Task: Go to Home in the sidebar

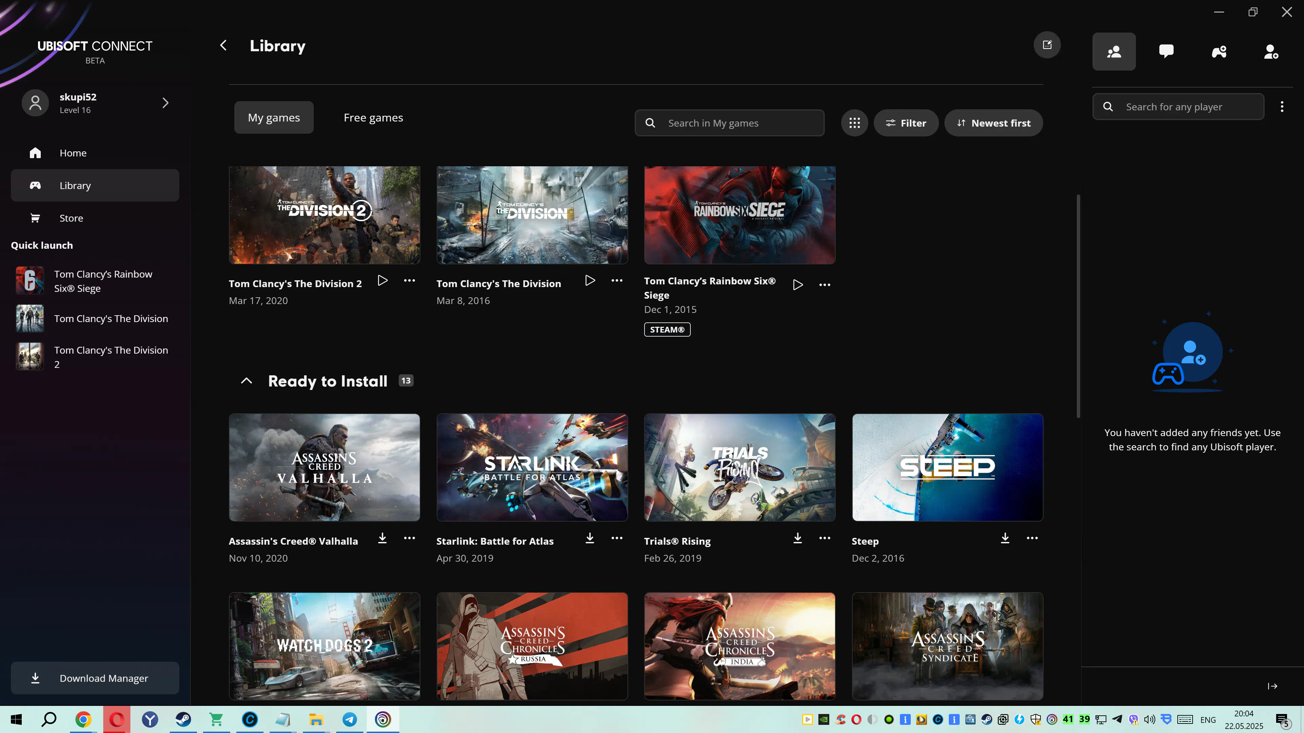Action: tap(95, 153)
